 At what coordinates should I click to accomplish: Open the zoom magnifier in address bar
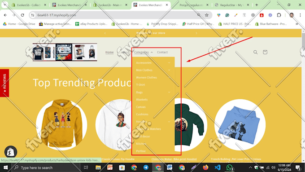(x=199, y=15)
